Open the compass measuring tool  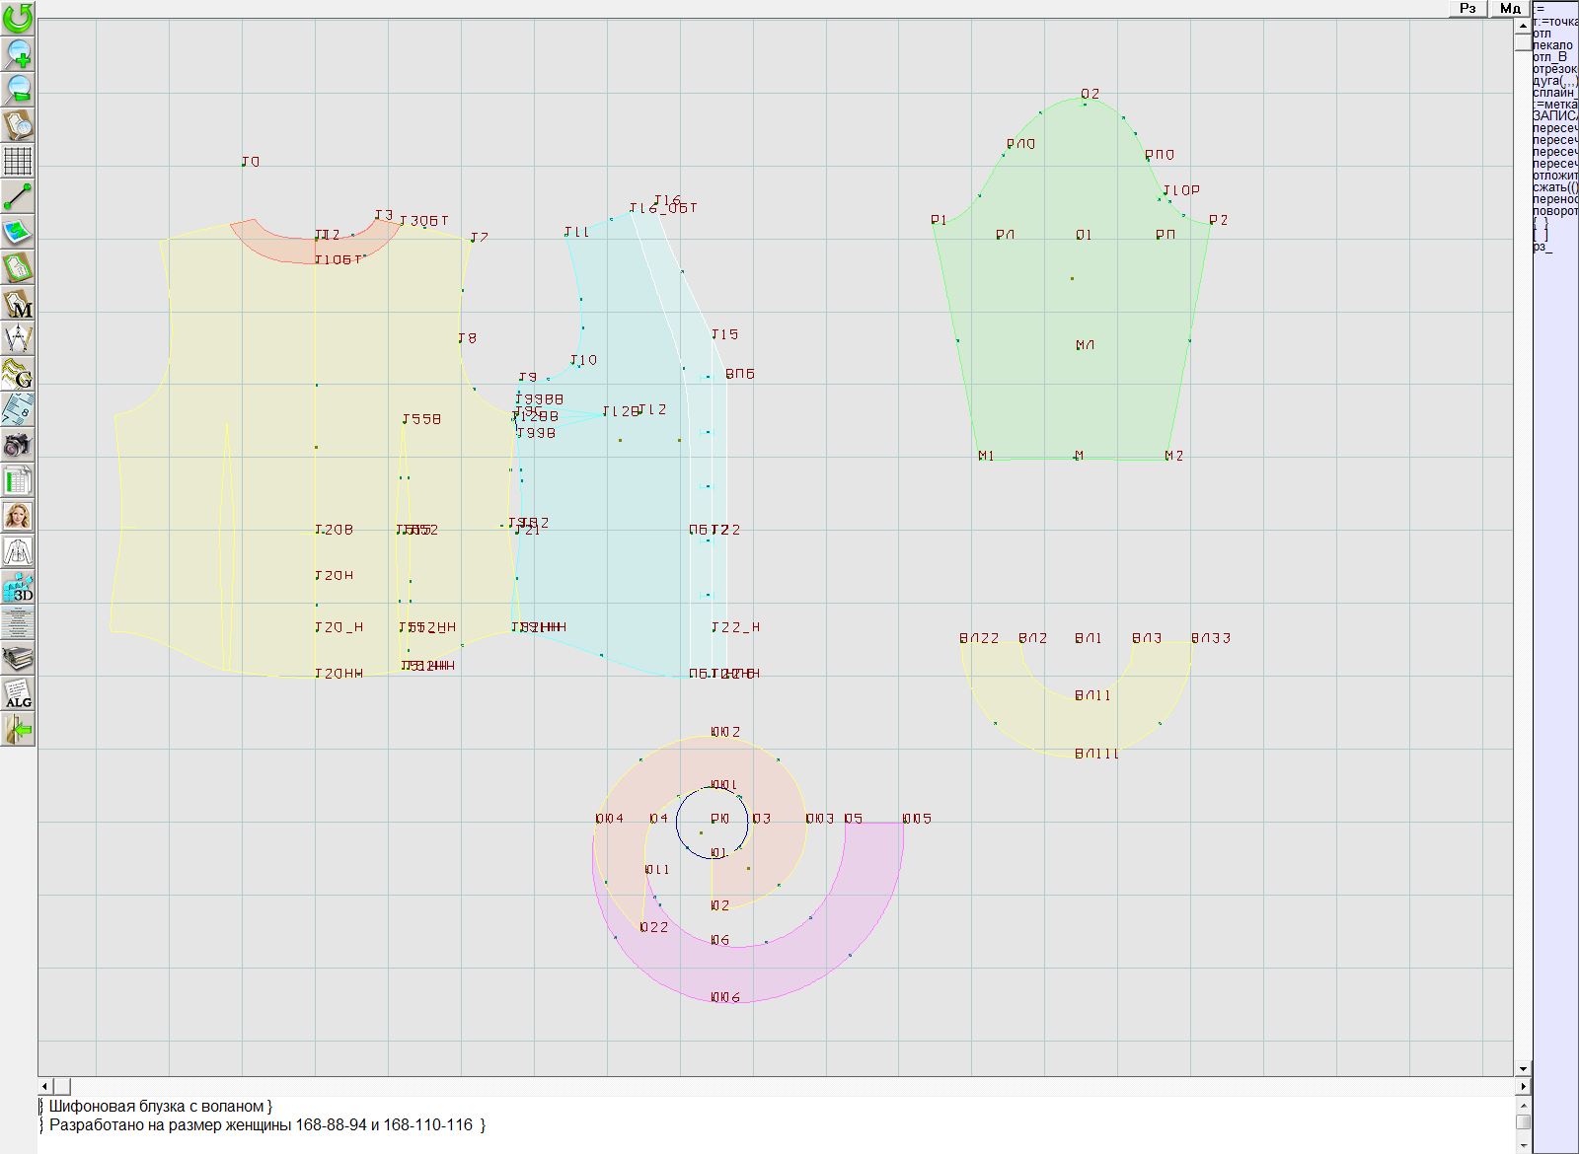point(18,338)
